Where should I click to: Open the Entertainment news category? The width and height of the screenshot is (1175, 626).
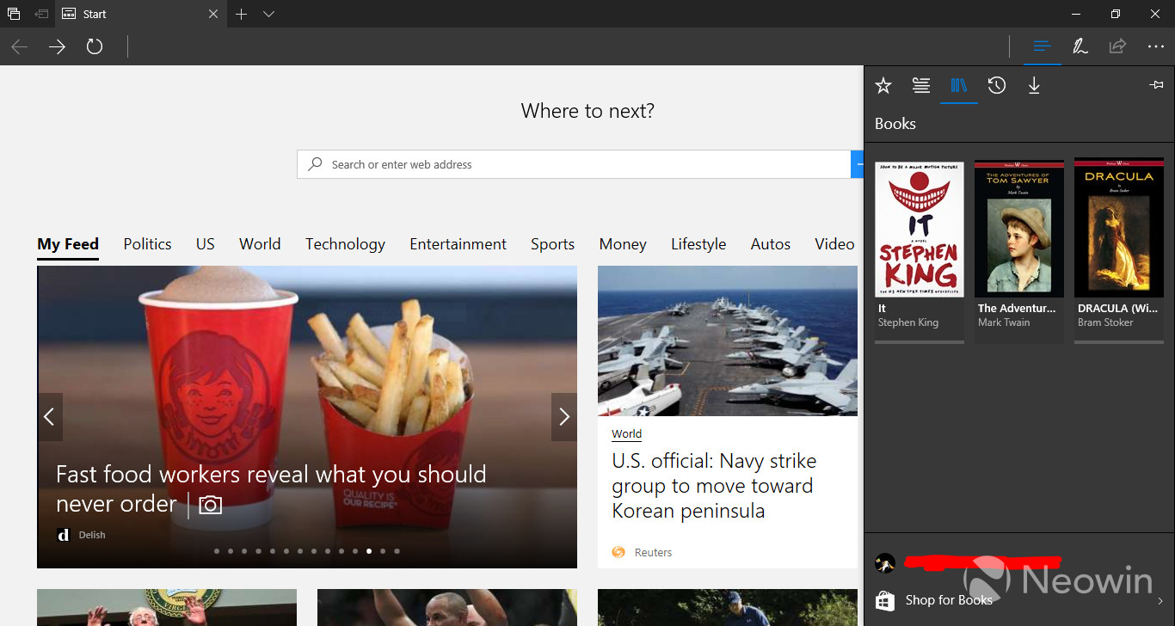[458, 244]
